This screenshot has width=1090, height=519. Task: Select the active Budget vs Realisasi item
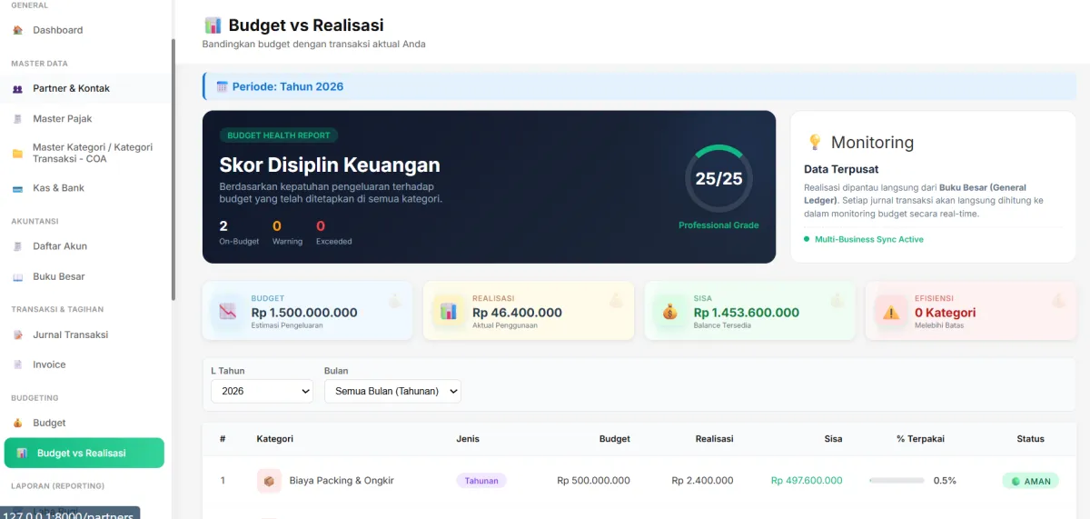(84, 453)
